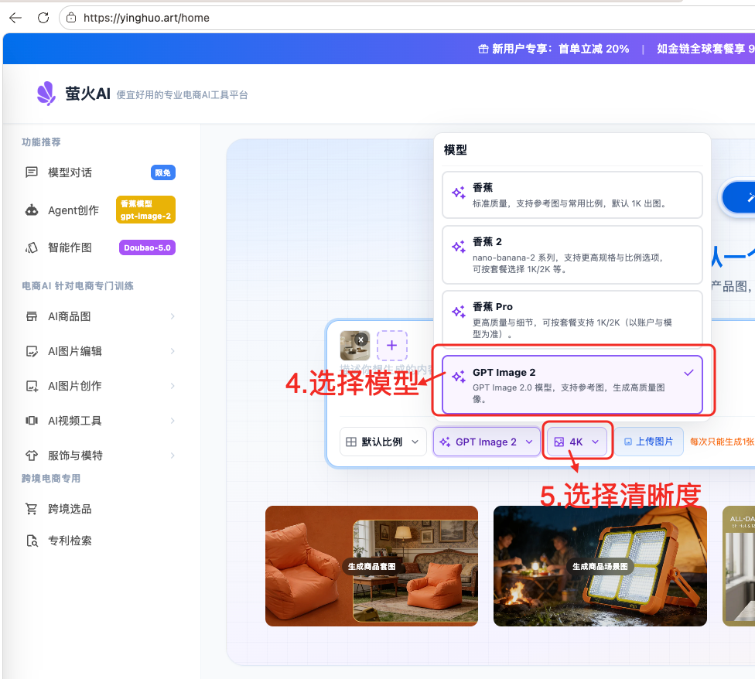Remove the uploaded reference image thumbnail
This screenshot has height=679, width=755.
click(361, 339)
